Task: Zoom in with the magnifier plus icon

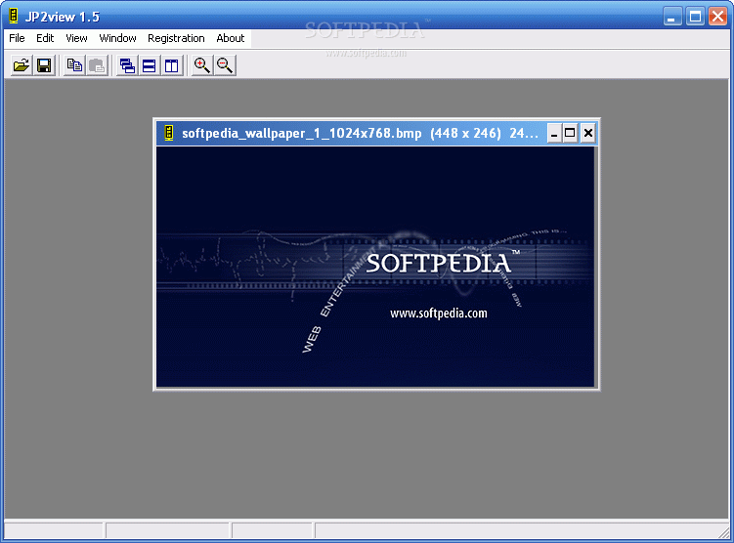Action: pos(202,65)
